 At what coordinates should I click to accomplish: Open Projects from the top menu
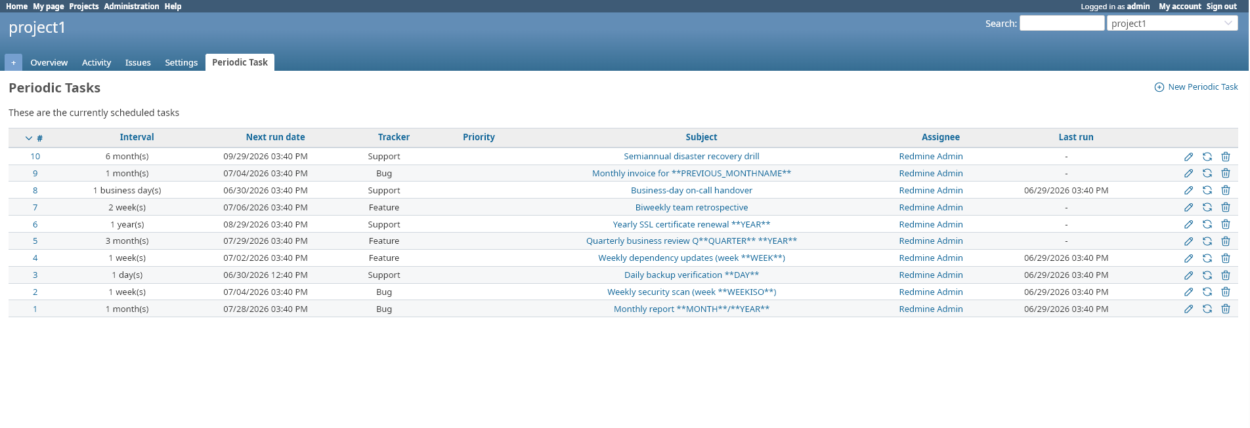84,6
